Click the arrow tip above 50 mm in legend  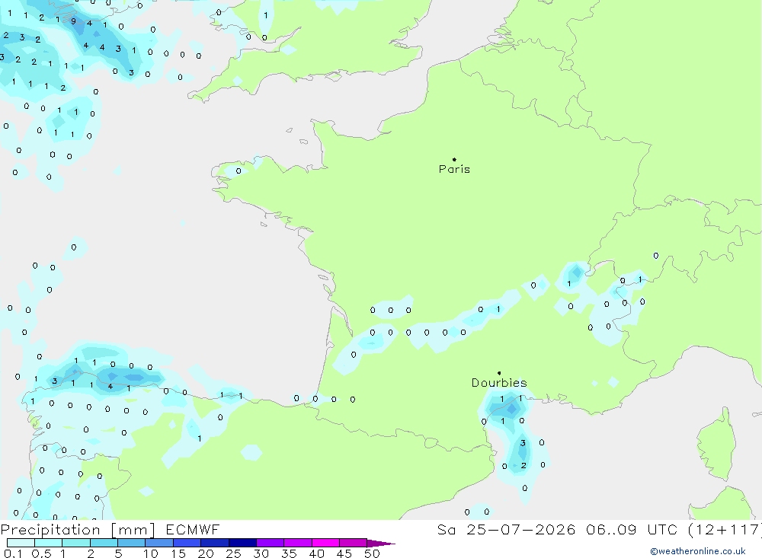(x=382, y=544)
